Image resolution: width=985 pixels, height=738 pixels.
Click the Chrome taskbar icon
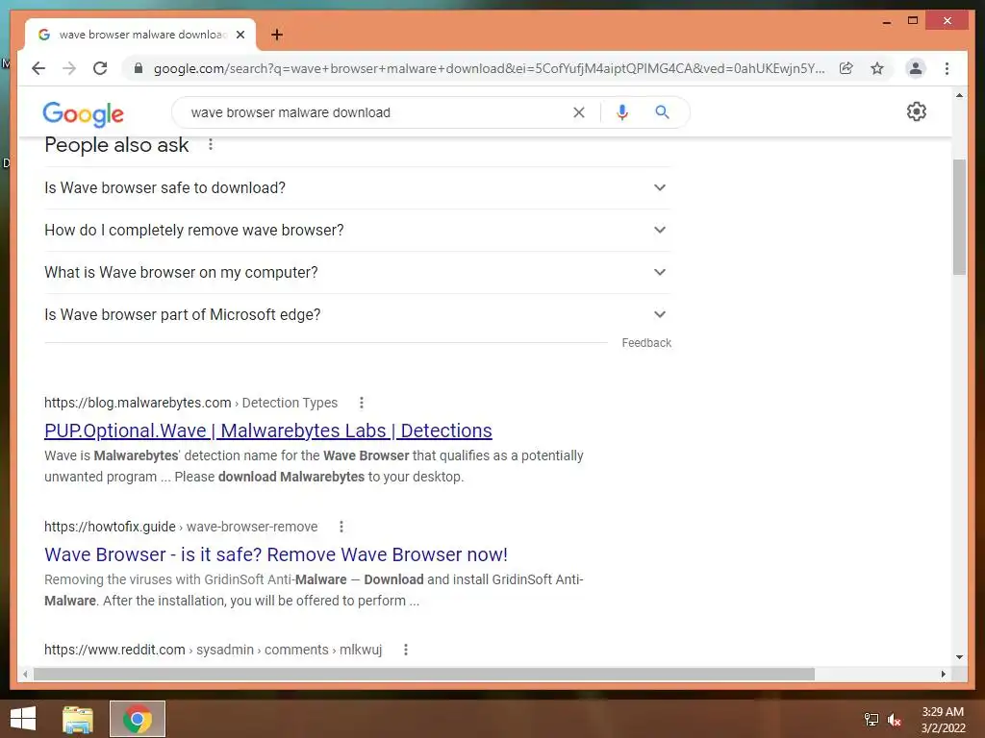click(137, 719)
